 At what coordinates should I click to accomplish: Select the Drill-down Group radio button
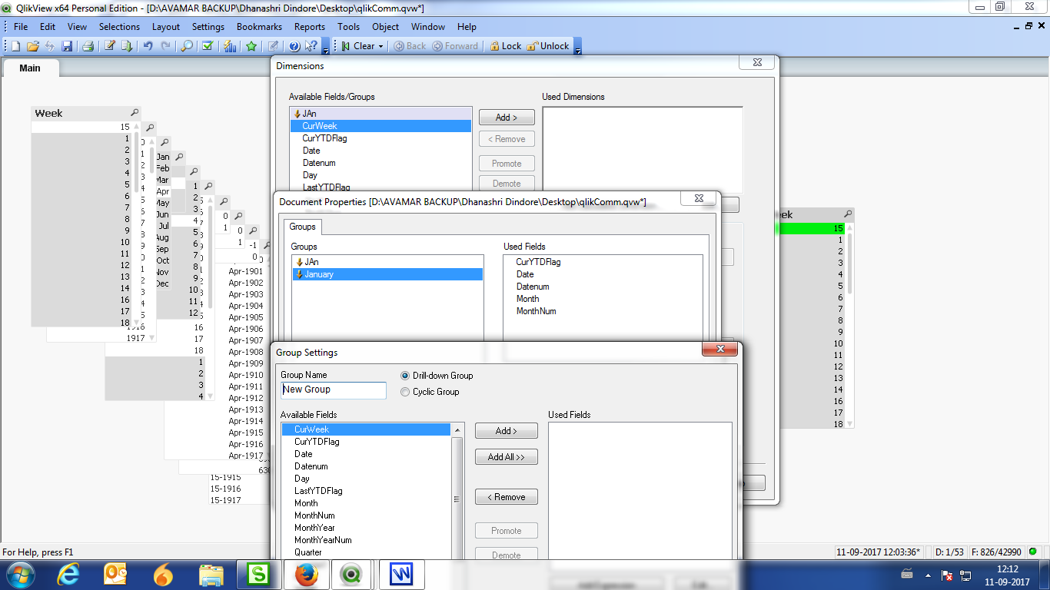(405, 376)
